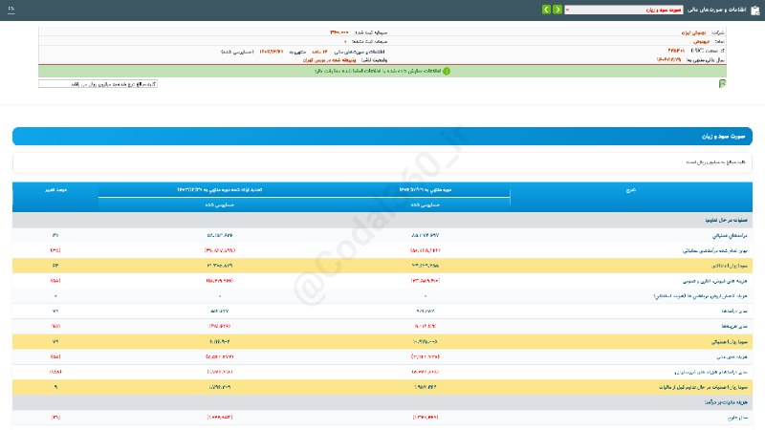Select the pre-tax profit 'قبل از مالیات' highlighted row
The width and height of the screenshot is (765, 430).
(382, 387)
